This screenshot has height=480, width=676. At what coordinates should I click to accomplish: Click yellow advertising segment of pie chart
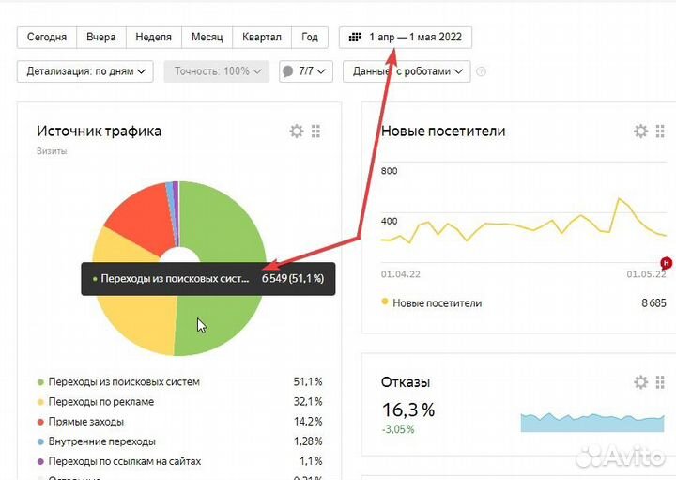coord(138,319)
